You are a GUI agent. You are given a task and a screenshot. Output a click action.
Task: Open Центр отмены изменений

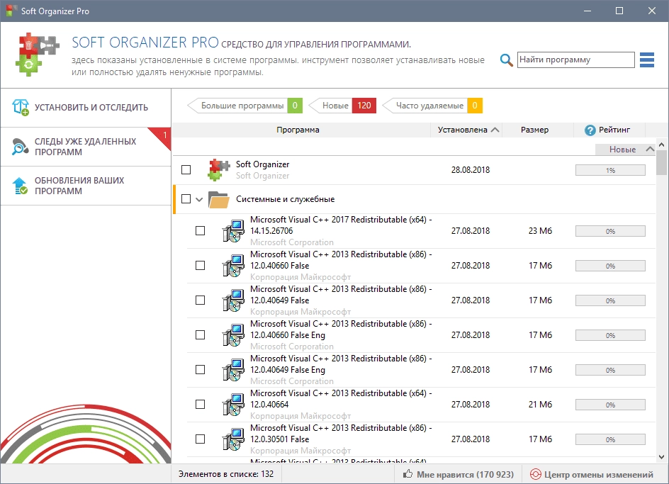(x=591, y=474)
